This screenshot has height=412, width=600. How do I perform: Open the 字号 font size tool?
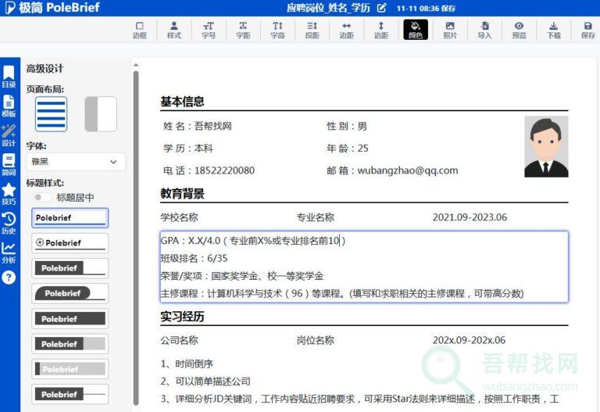click(x=209, y=30)
